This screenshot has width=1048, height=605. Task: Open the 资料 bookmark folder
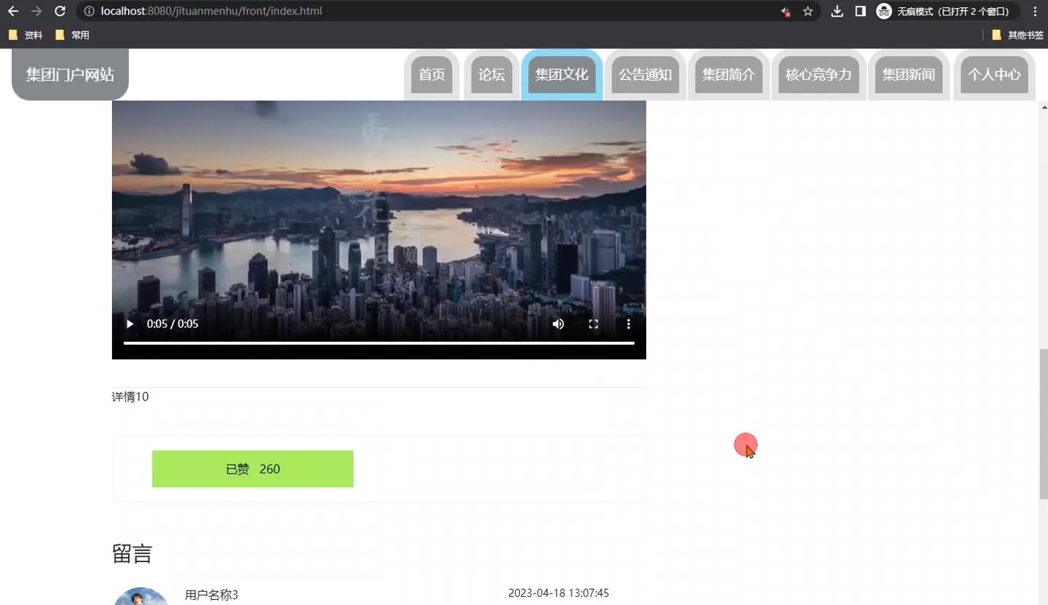(x=25, y=35)
